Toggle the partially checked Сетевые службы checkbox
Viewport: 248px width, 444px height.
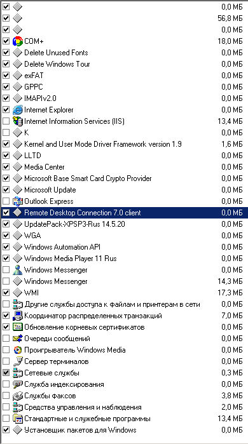coord(6,373)
